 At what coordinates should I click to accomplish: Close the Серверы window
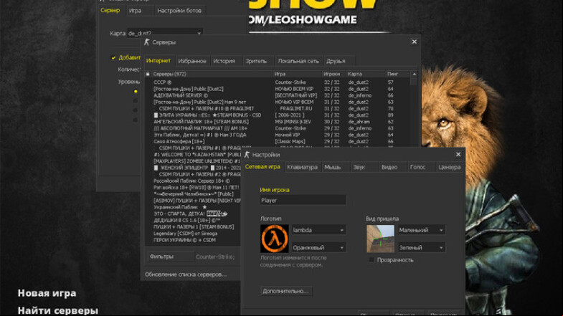pyautogui.click(x=415, y=42)
